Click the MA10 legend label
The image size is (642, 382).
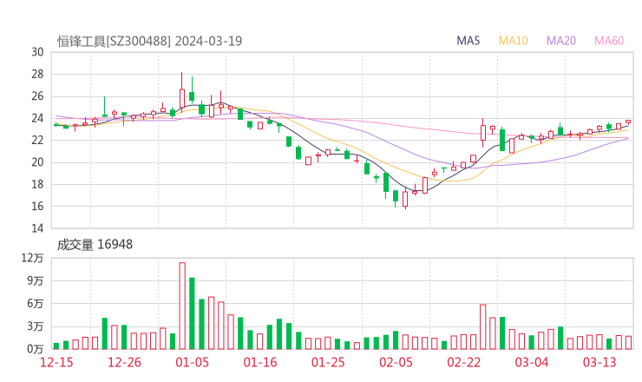click(513, 41)
